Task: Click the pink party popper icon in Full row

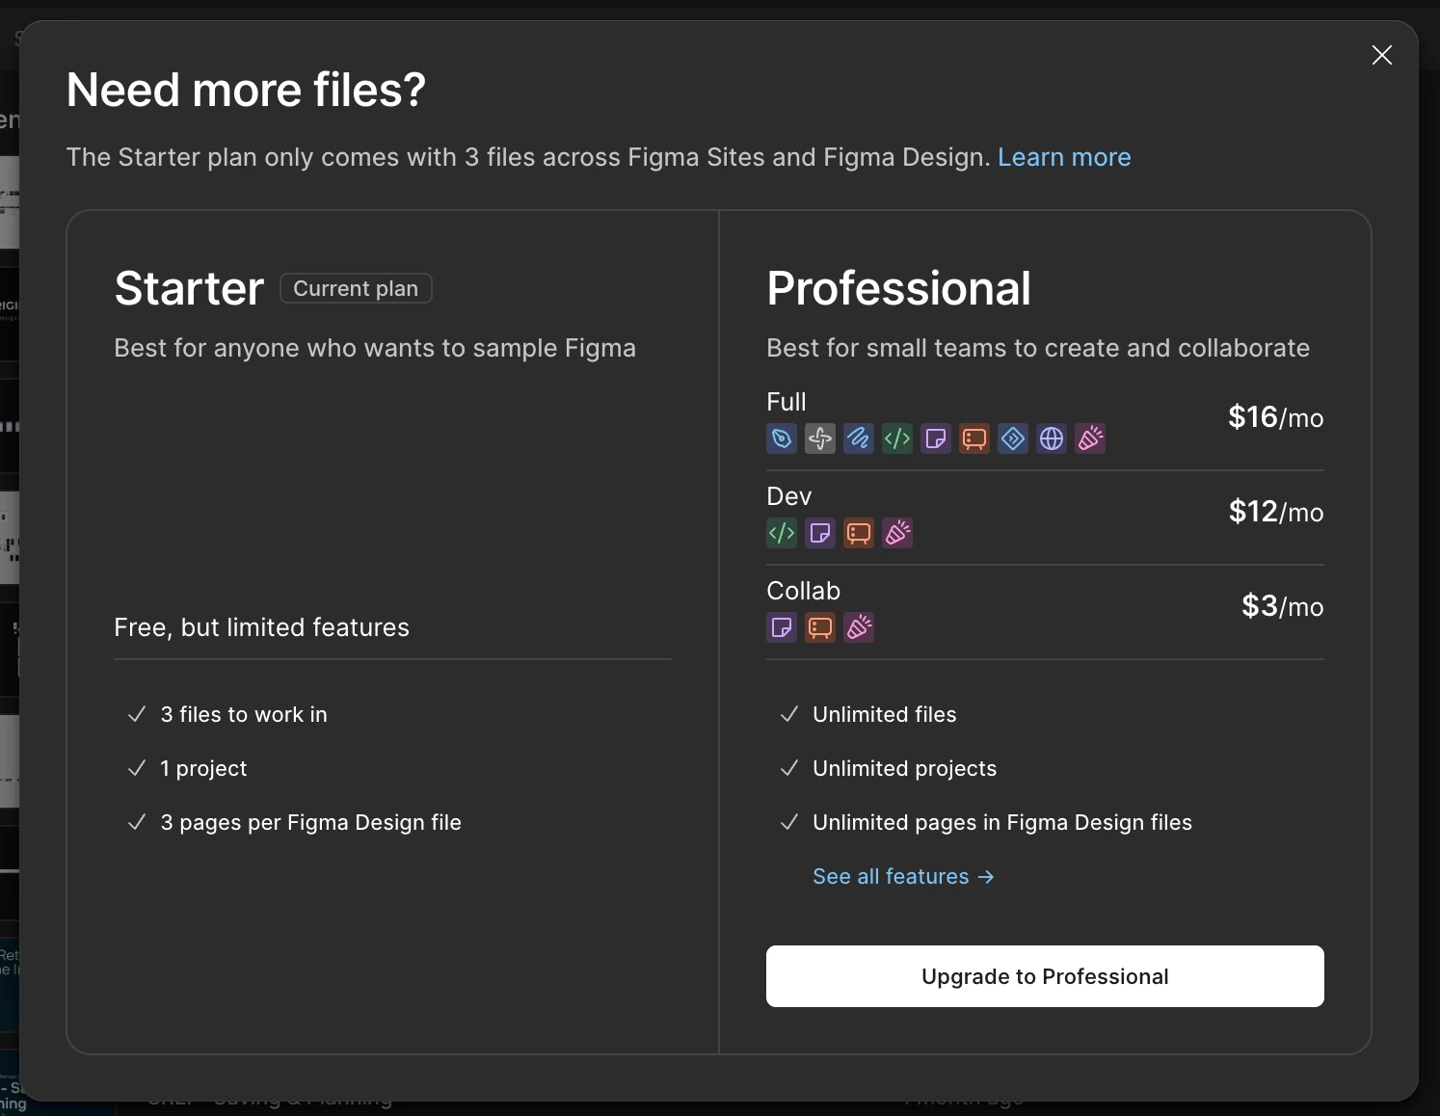Action: pyautogui.click(x=1090, y=438)
